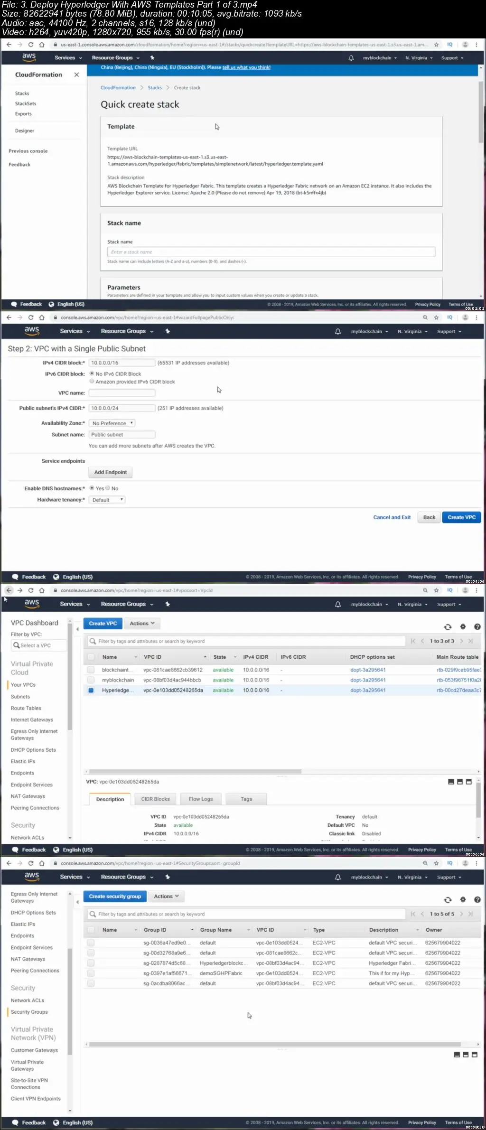This screenshot has width=486, height=1130.
Task: Click the Stack name input field
Action: tap(271, 252)
